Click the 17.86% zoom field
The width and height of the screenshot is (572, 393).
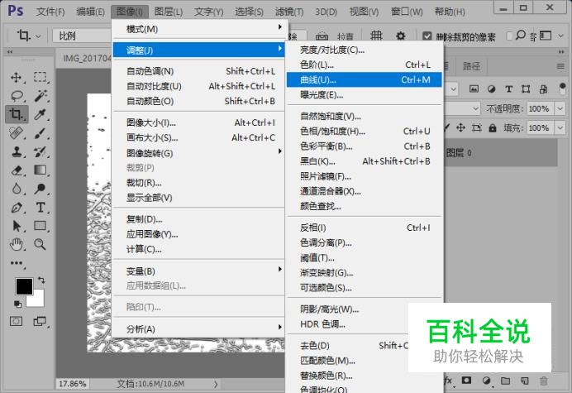tap(73, 384)
